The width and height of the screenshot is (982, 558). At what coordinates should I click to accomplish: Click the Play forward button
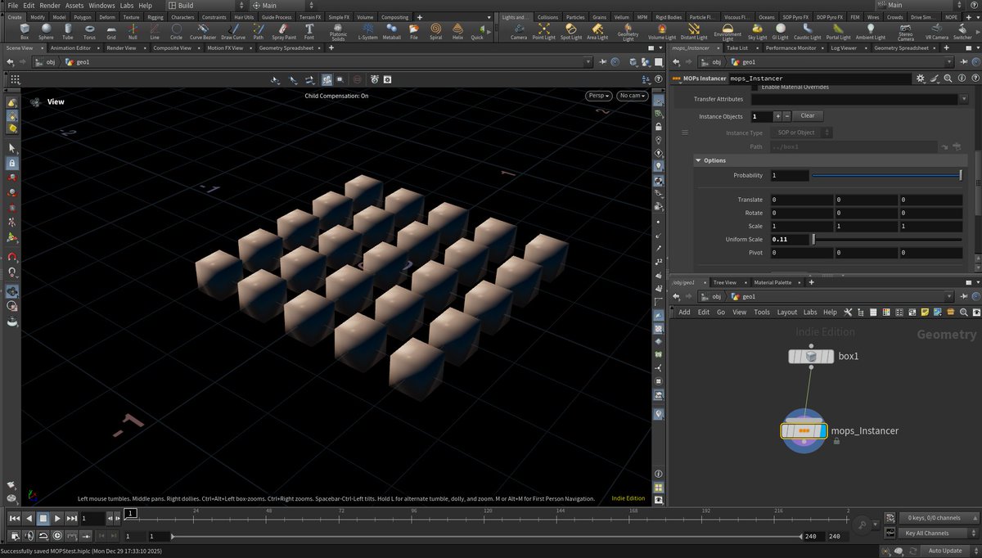(57, 518)
